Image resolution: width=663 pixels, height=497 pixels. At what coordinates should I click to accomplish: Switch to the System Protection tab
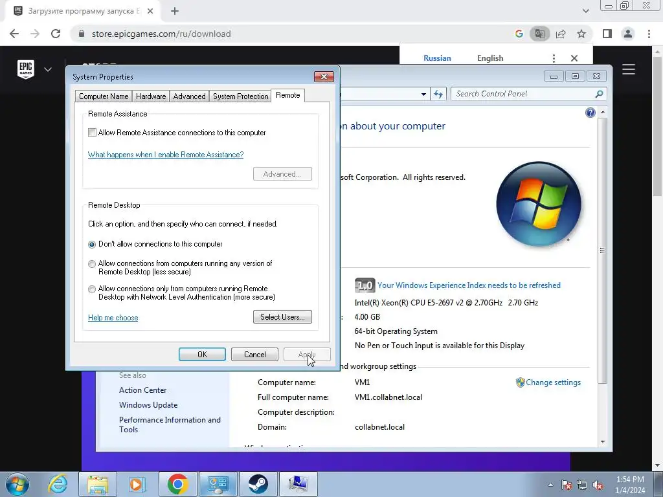[x=241, y=96]
